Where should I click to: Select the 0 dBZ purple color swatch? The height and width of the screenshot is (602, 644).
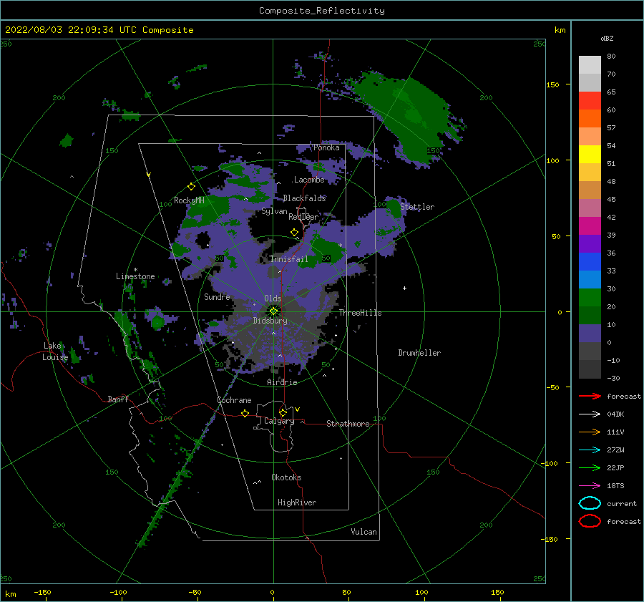point(590,334)
